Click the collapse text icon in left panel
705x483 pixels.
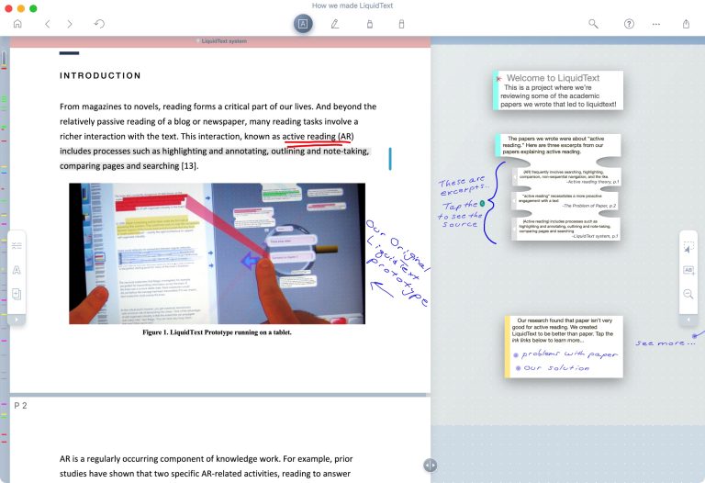(x=17, y=245)
